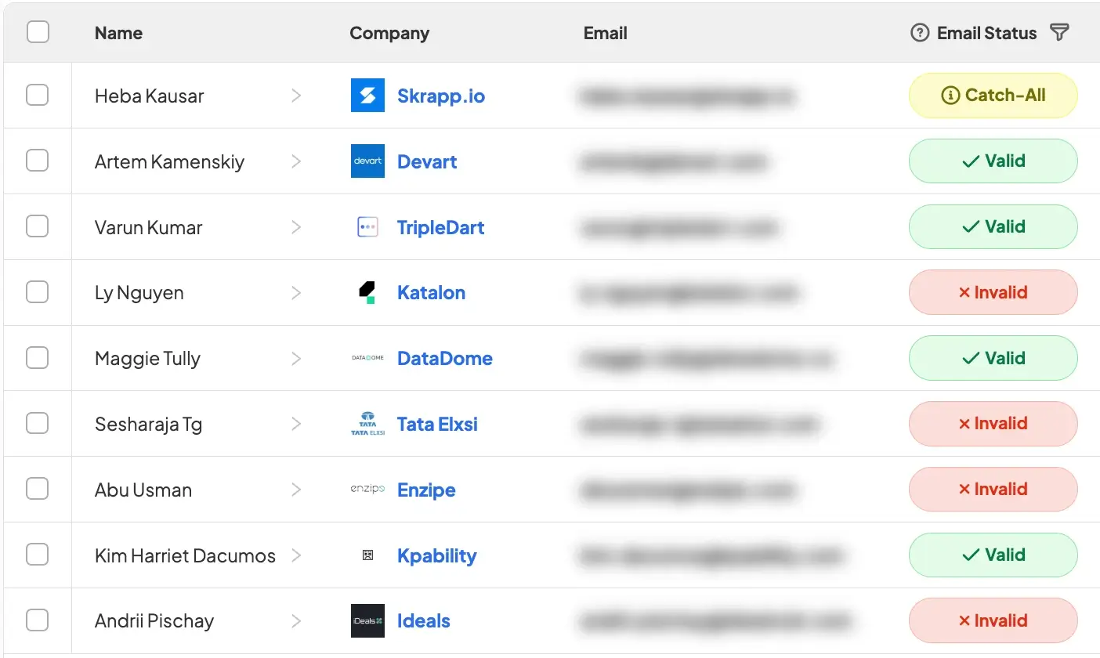This screenshot has width=1100, height=658.
Task: Open the DataDome company link
Action: [444, 358]
